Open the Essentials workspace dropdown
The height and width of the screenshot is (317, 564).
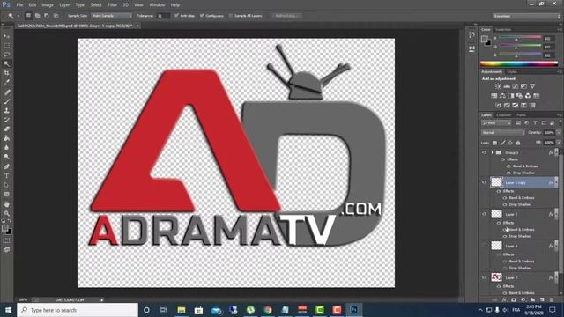click(527, 16)
